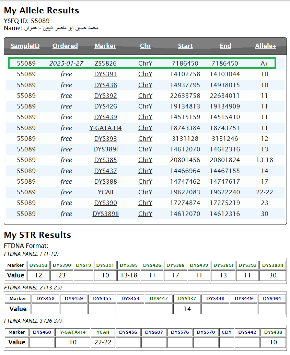Open DYS385 marker link in allele table
Screen dimensions: 290x355
(x=105, y=160)
